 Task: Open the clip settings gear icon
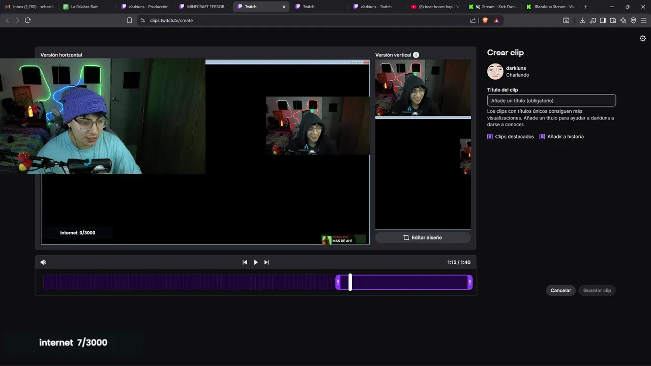coord(643,39)
